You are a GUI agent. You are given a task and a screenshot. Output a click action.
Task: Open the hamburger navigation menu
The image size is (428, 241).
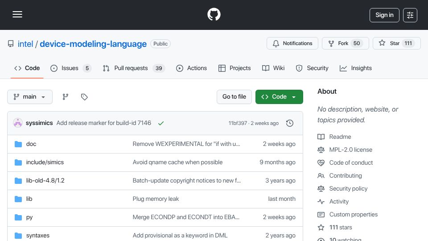click(x=17, y=14)
